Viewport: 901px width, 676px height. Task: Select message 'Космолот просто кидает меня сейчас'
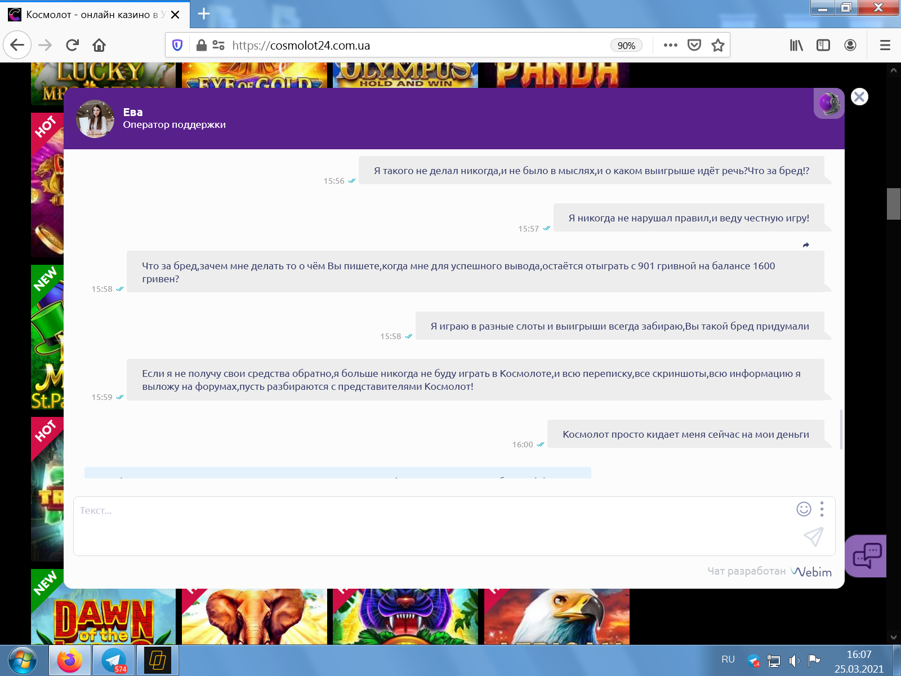686,434
